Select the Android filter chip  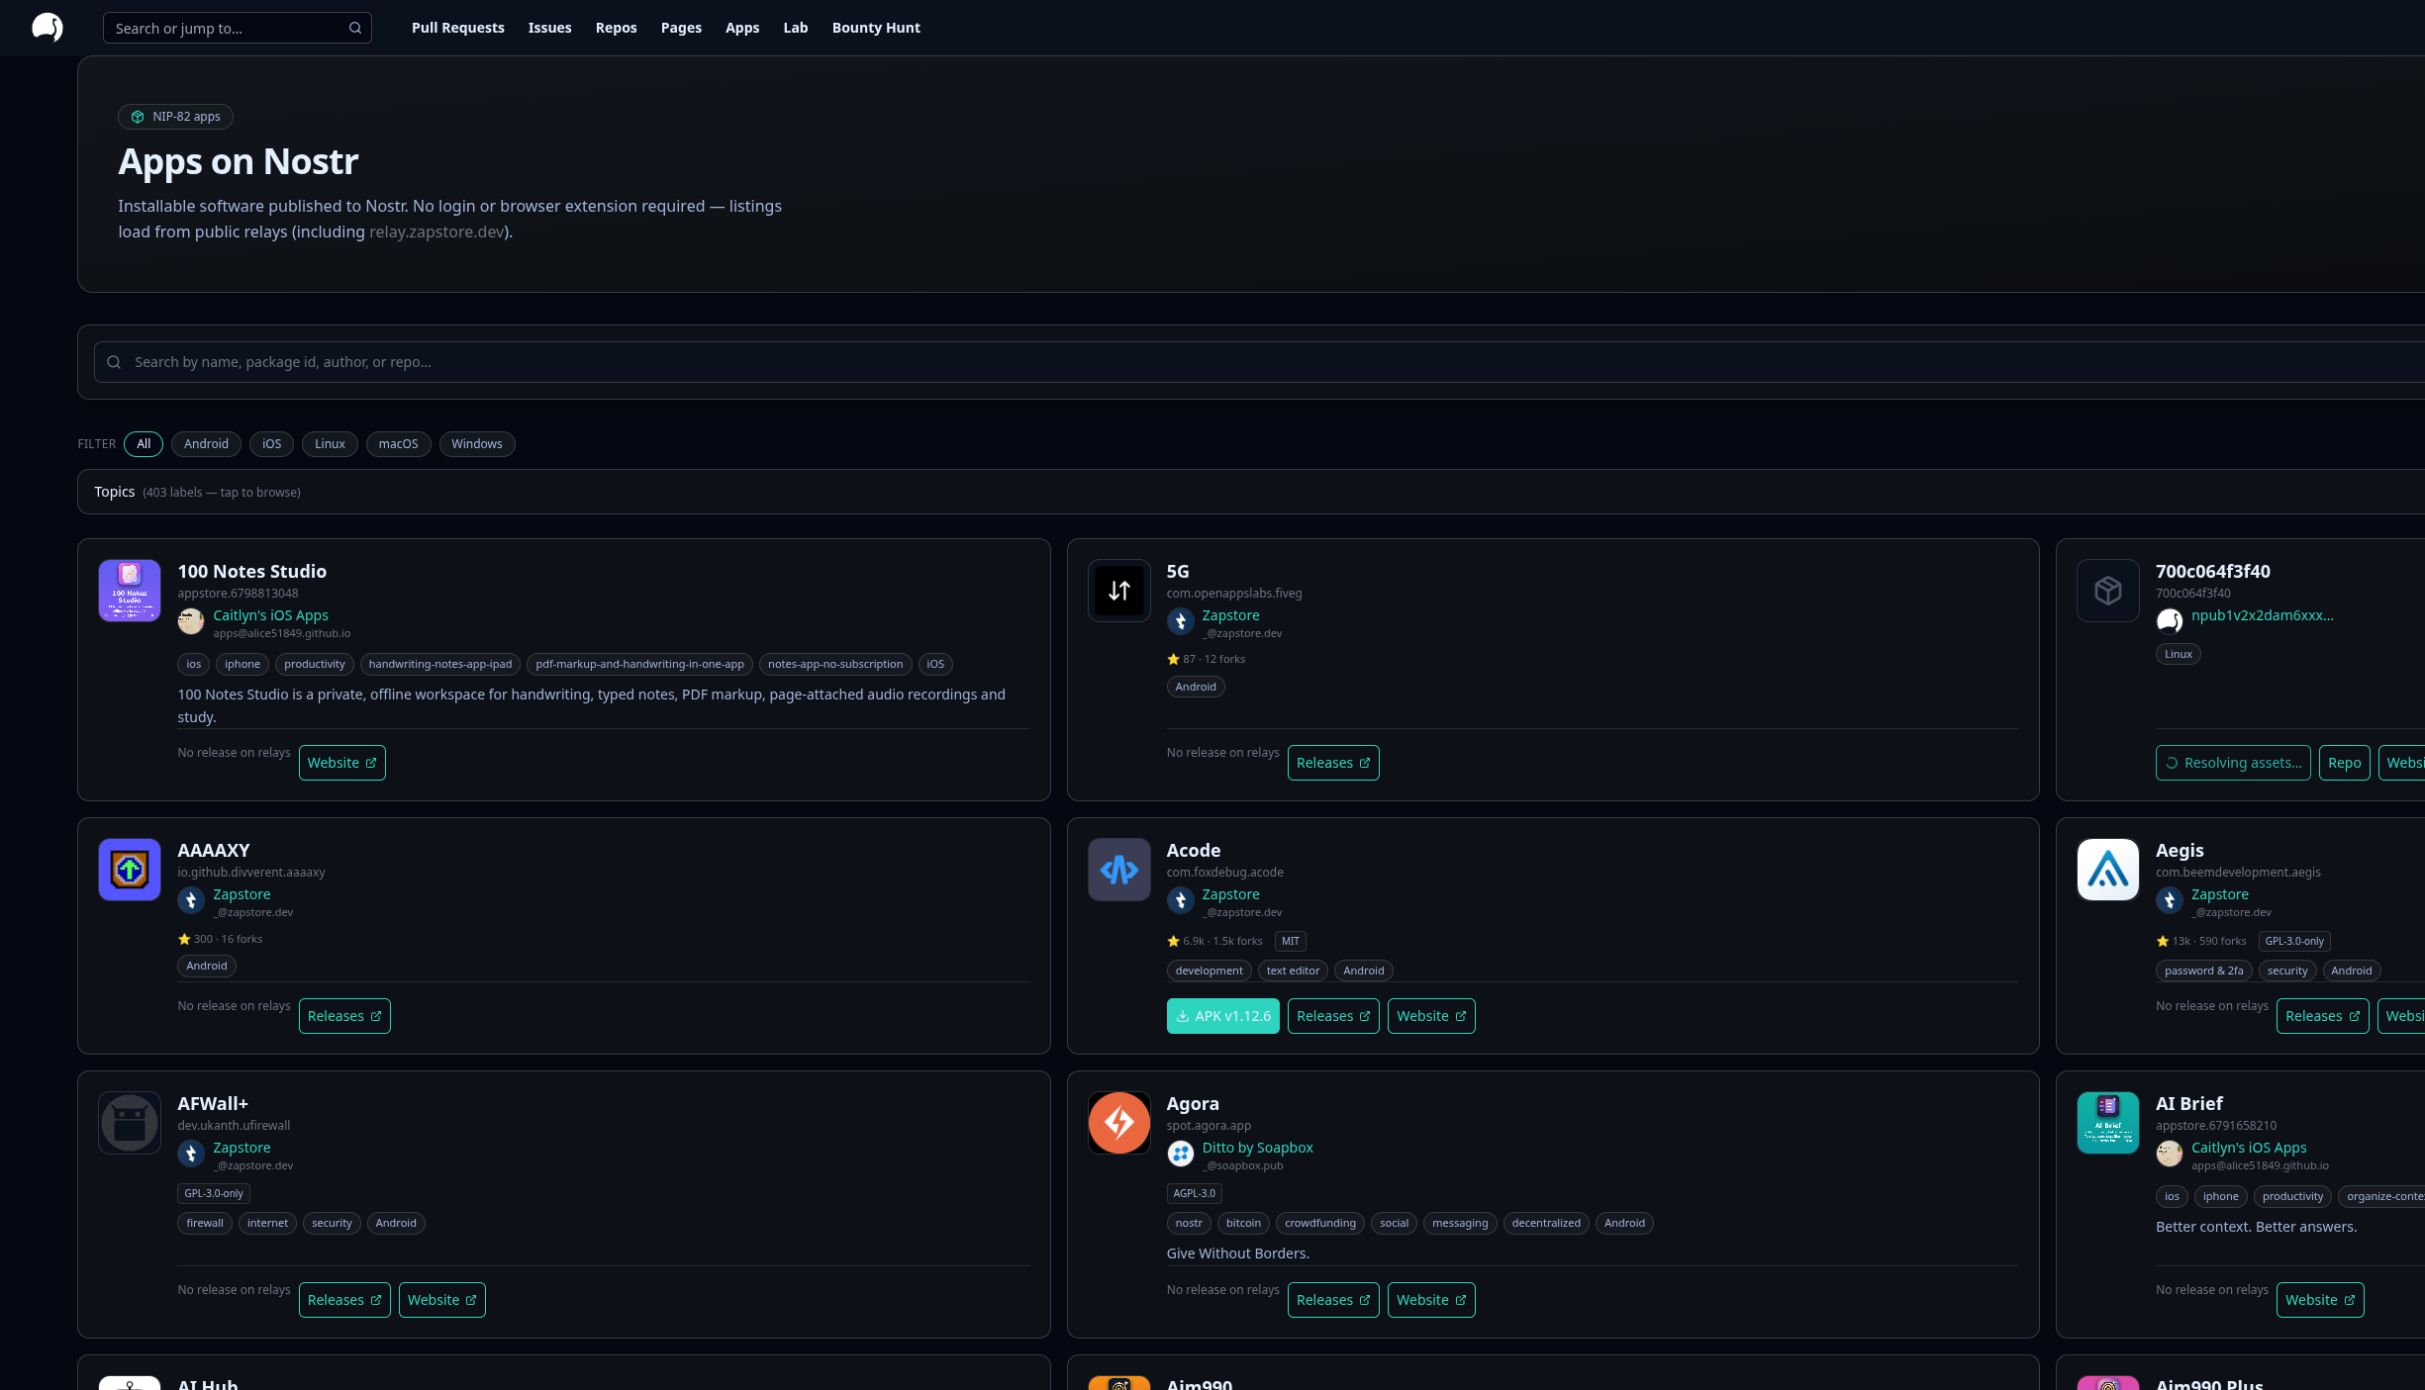pos(206,444)
